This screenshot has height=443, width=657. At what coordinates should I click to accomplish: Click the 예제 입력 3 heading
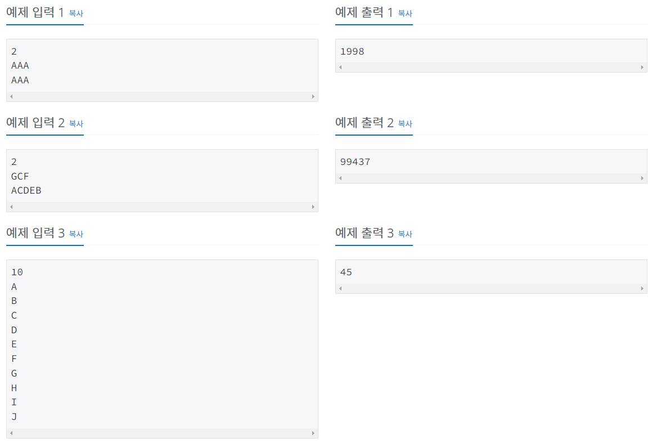[x=35, y=232]
